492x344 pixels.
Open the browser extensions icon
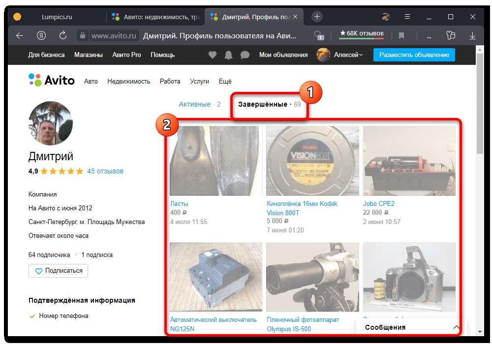pos(451,35)
